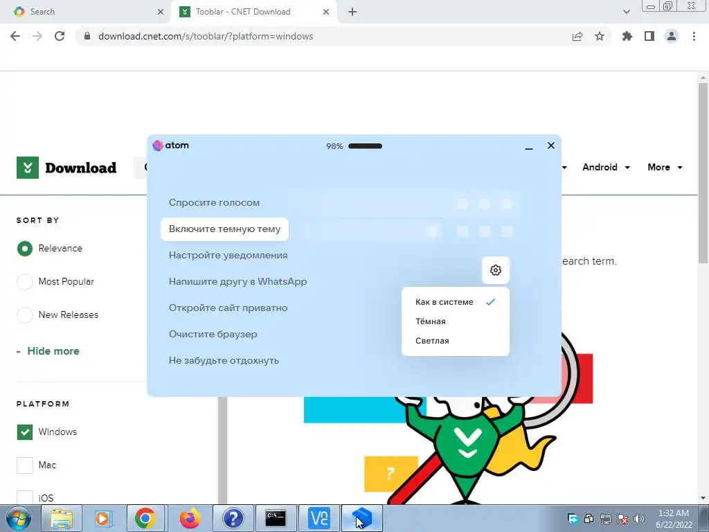
Task: Click the green CNET Download logo icon
Action: coord(28,168)
